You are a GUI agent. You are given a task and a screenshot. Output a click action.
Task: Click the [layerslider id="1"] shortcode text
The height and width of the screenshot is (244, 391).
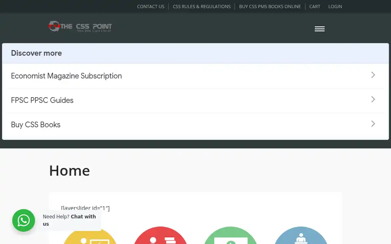tap(85, 208)
